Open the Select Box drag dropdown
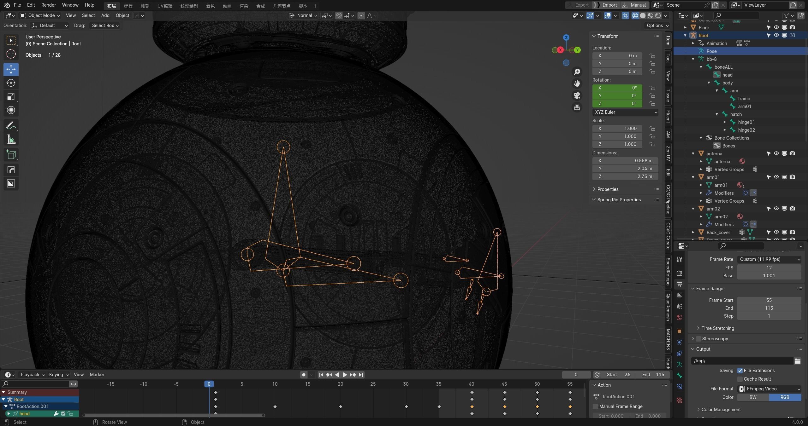Viewport: 808px width, 426px height. click(x=104, y=26)
